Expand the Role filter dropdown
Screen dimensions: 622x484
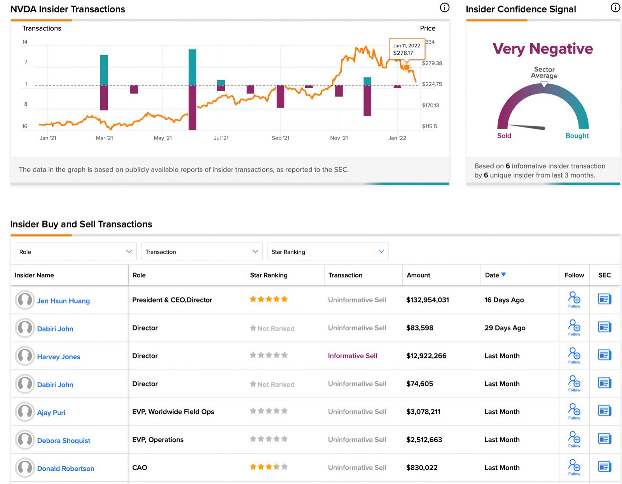pyautogui.click(x=76, y=252)
